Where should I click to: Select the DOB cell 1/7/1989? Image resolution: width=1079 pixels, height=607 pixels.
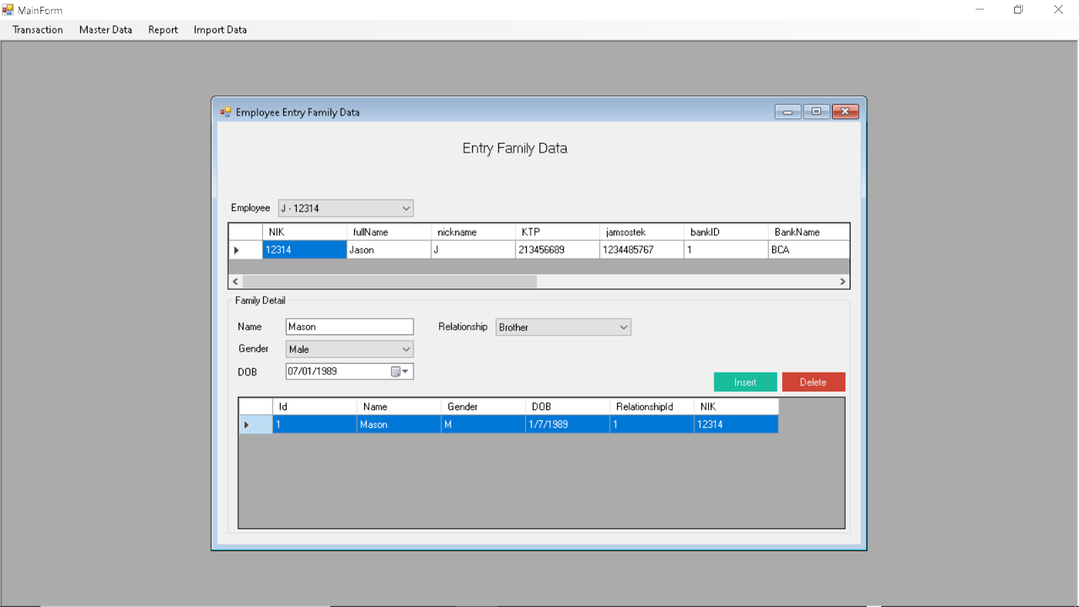pyautogui.click(x=567, y=425)
